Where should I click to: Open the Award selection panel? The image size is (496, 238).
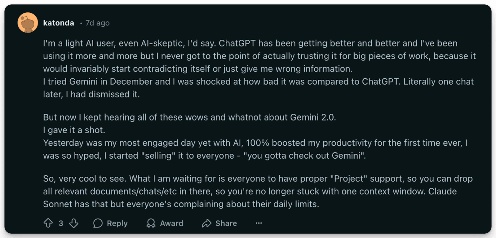click(x=165, y=223)
